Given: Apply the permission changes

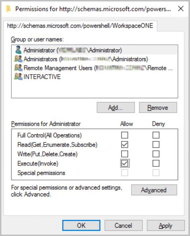Looking at the screenshot, I should coord(166,225).
